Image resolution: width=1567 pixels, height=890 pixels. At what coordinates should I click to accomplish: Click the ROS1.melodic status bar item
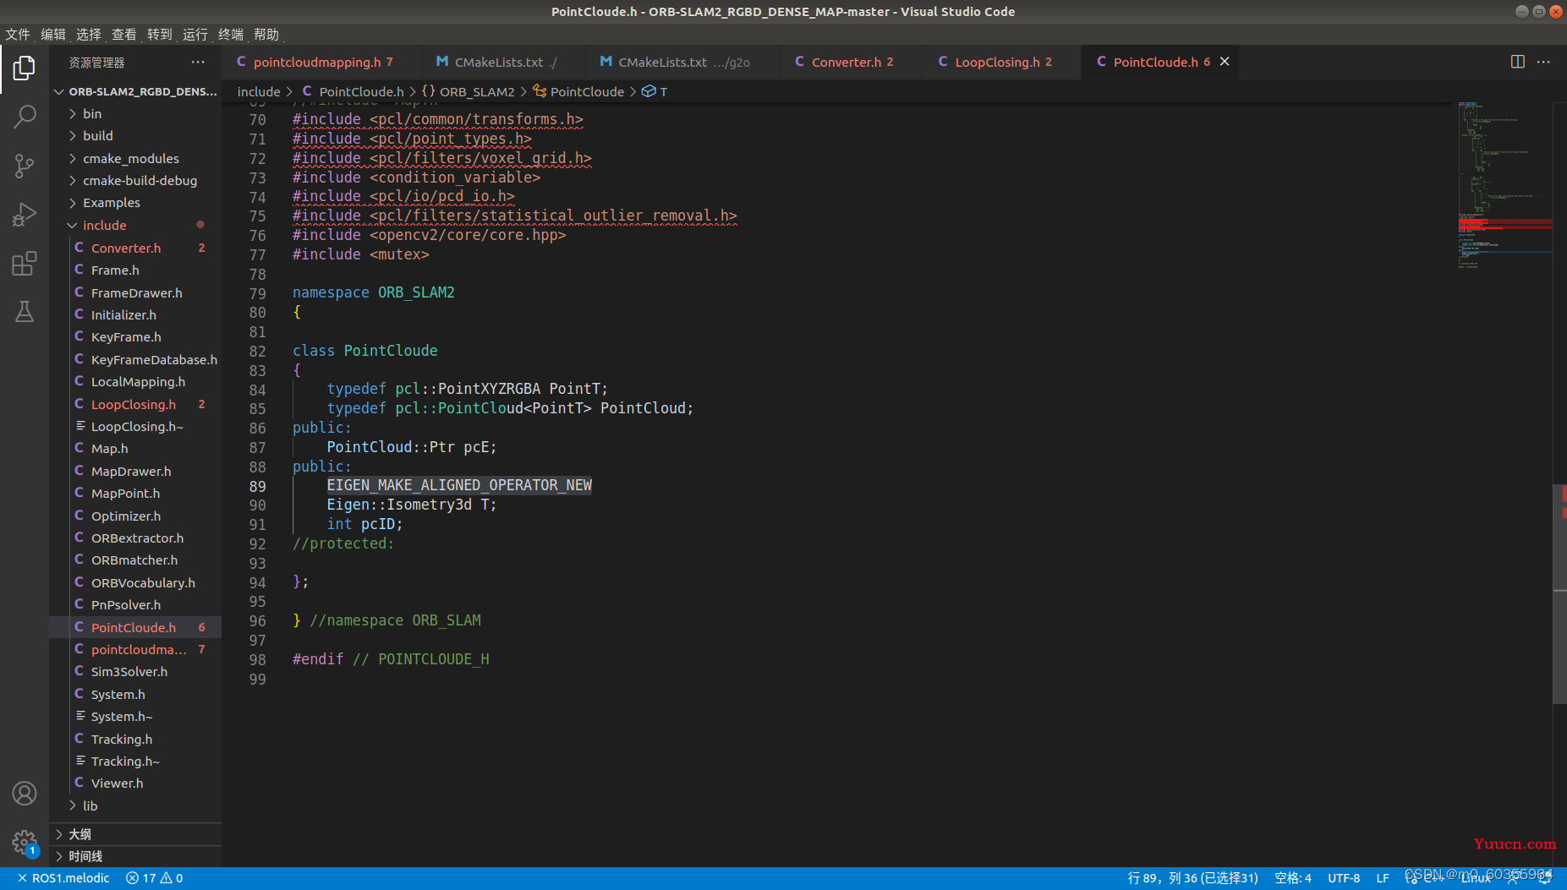[x=63, y=878]
